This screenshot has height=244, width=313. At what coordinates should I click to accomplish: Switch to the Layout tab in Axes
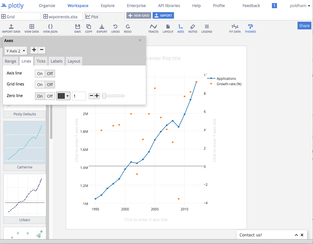click(x=74, y=61)
